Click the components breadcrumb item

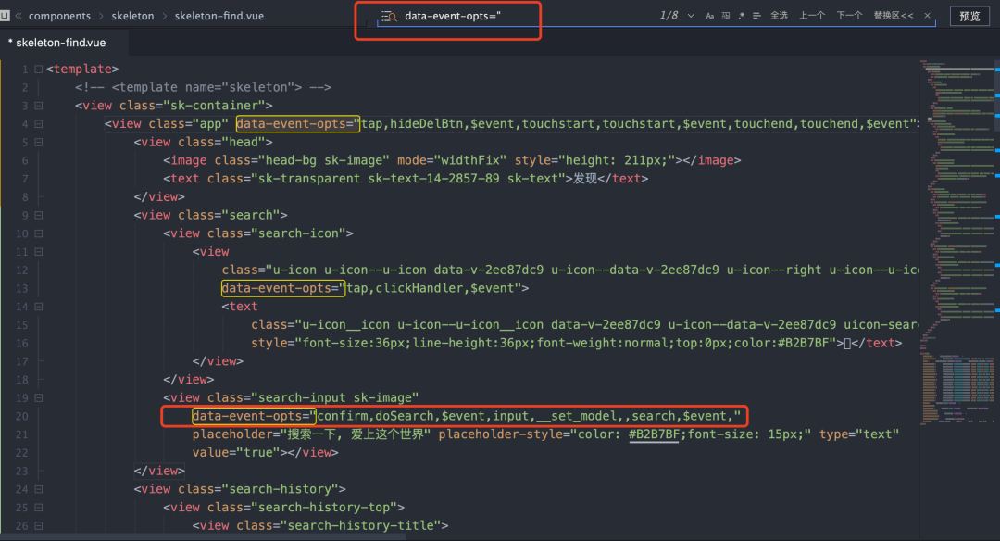point(59,16)
